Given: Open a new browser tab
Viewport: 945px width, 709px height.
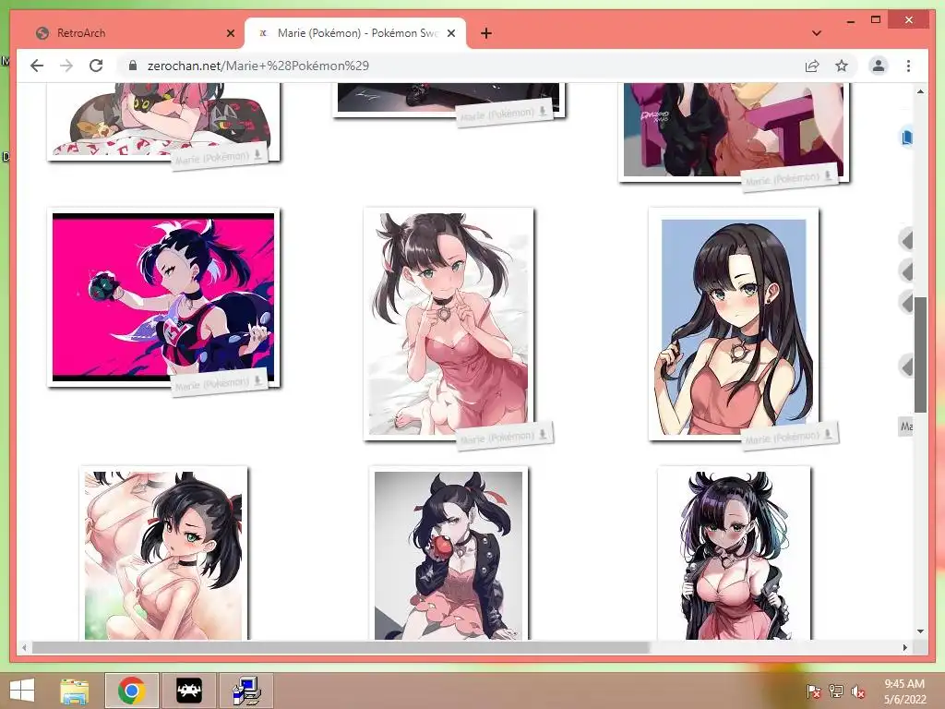Looking at the screenshot, I should click(486, 33).
